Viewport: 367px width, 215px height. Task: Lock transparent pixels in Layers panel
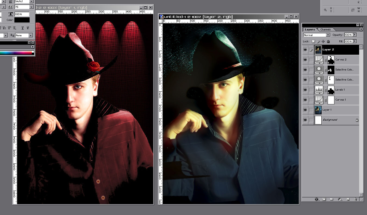(x=313, y=41)
